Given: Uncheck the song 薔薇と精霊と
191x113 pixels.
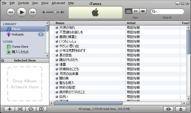Looking at the screenshot, I should [57, 37].
